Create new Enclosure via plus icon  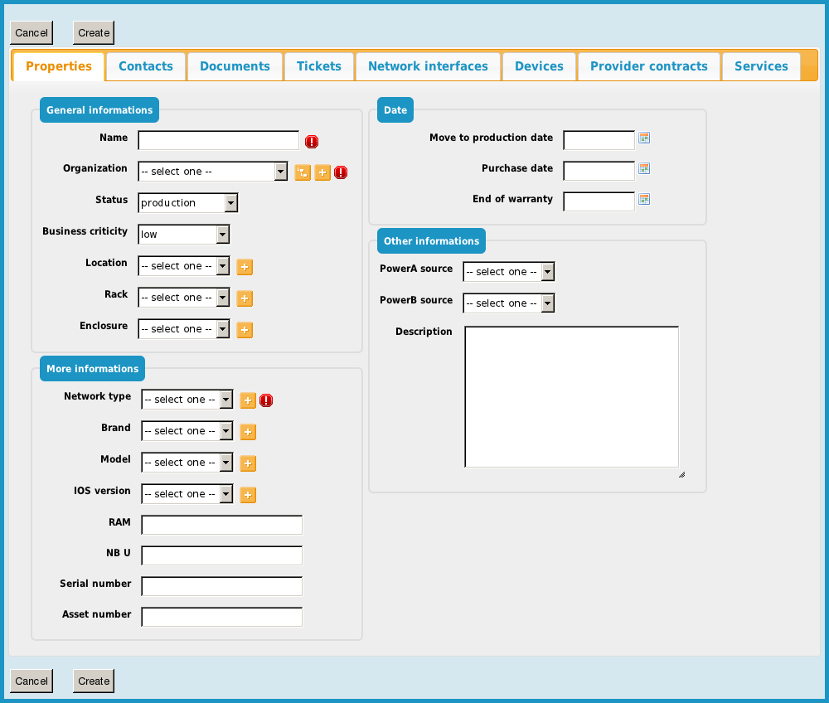[245, 330]
